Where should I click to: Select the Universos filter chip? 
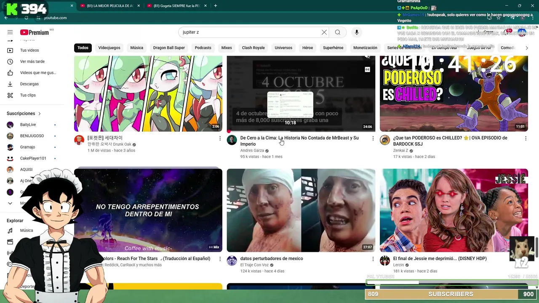283,48
